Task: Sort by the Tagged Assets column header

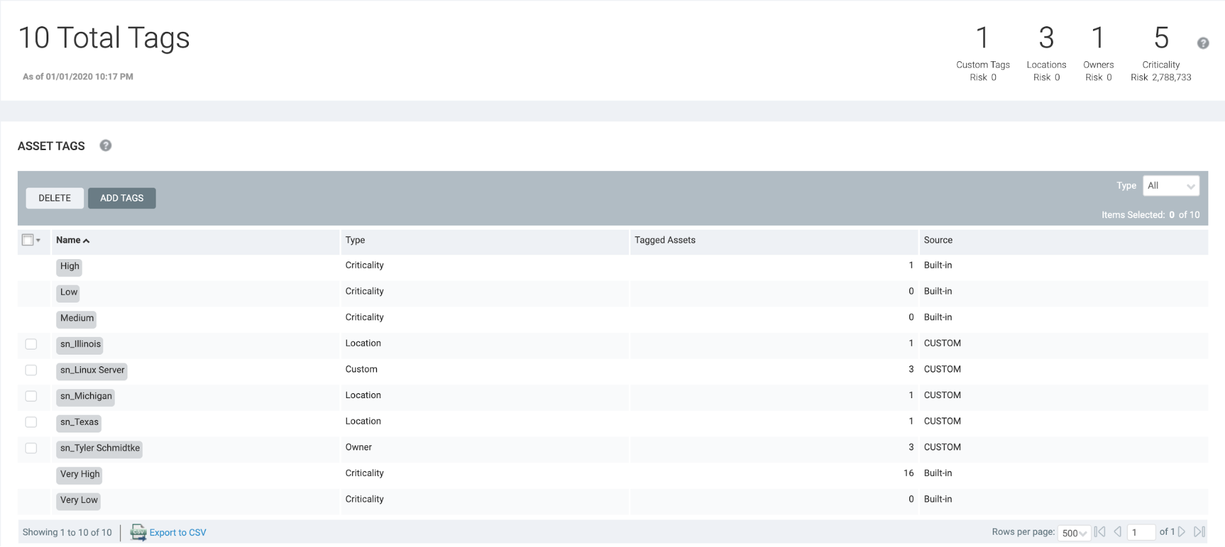Action: pyautogui.click(x=665, y=240)
